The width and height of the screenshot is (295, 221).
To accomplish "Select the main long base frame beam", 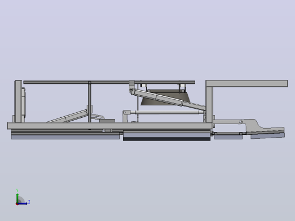I will click(x=109, y=126).
